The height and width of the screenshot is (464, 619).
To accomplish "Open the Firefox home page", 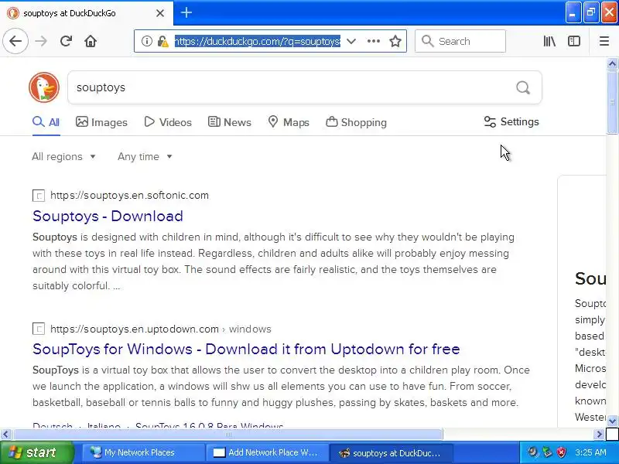I will click(91, 41).
